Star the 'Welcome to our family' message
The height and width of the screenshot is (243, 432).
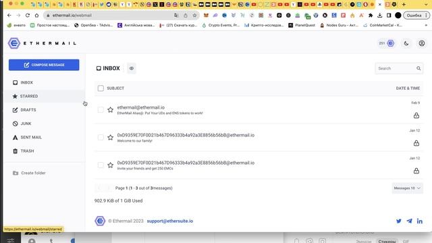click(110, 137)
